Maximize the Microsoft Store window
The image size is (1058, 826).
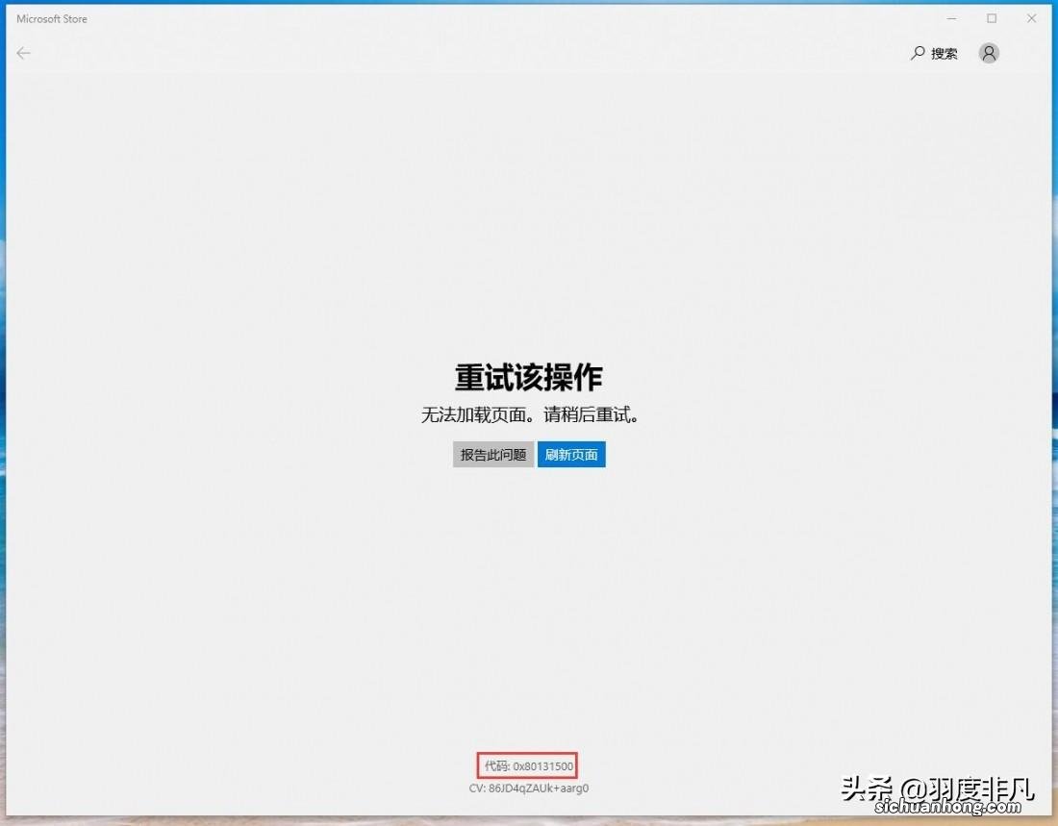tap(992, 17)
